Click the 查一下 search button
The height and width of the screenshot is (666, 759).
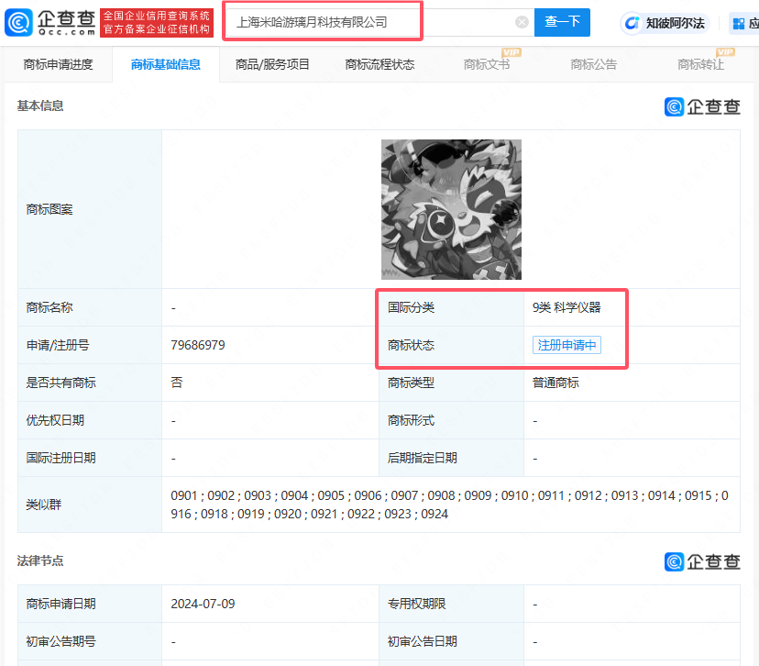click(562, 22)
